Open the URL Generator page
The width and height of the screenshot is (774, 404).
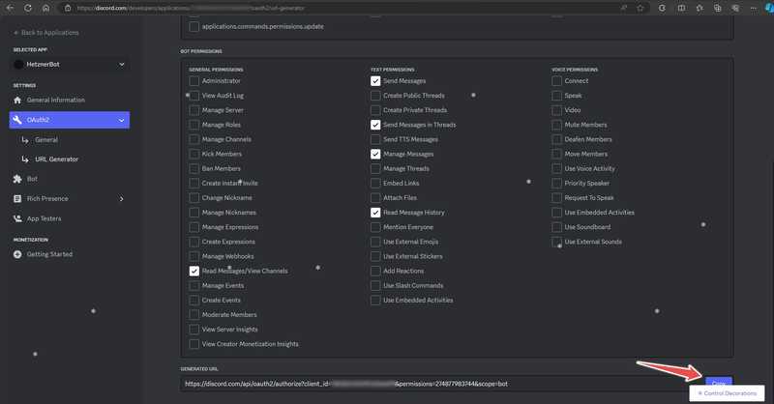[x=56, y=159]
